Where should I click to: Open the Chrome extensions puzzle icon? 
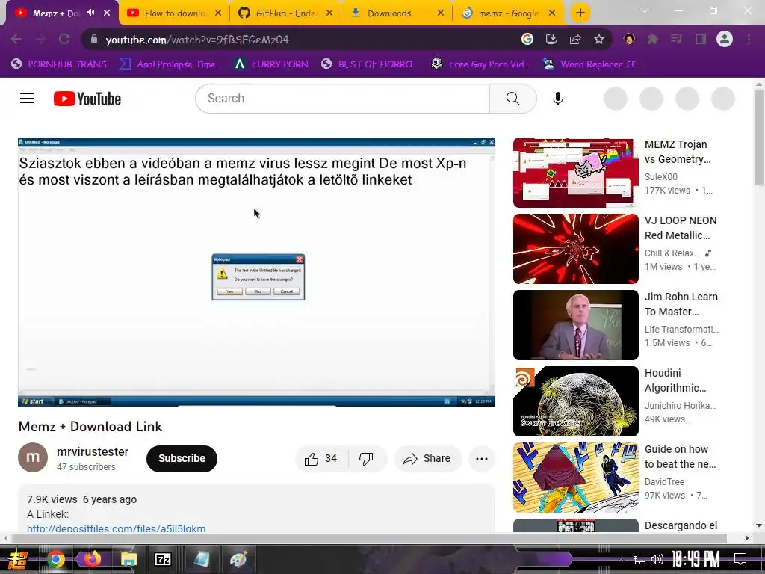coord(653,39)
